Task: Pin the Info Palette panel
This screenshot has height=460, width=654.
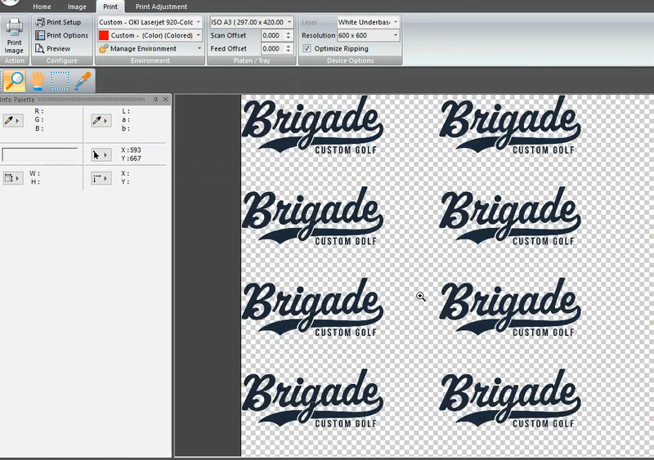Action: (x=155, y=99)
